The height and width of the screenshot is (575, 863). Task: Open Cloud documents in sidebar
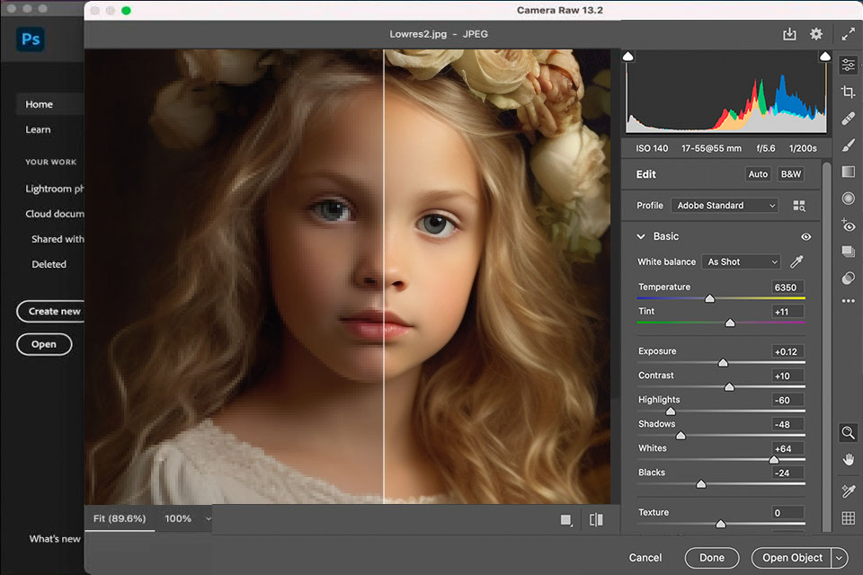(x=55, y=214)
